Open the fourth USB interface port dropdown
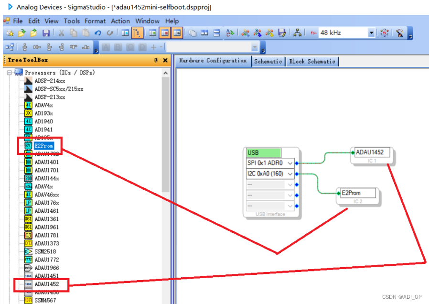Screen dimensions: 429x304 [x=290, y=195]
